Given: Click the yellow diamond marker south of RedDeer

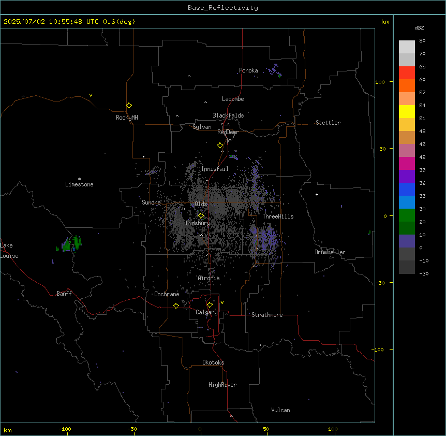Looking at the screenshot, I should pyautogui.click(x=220, y=146).
